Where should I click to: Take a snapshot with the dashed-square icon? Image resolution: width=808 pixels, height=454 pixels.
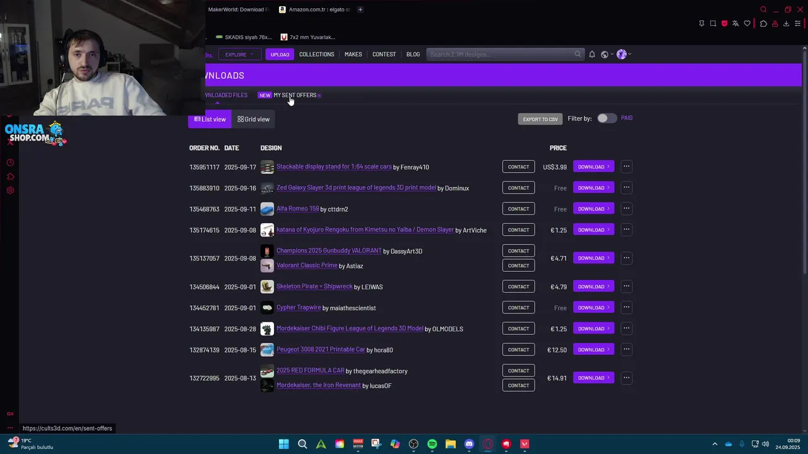(x=713, y=23)
